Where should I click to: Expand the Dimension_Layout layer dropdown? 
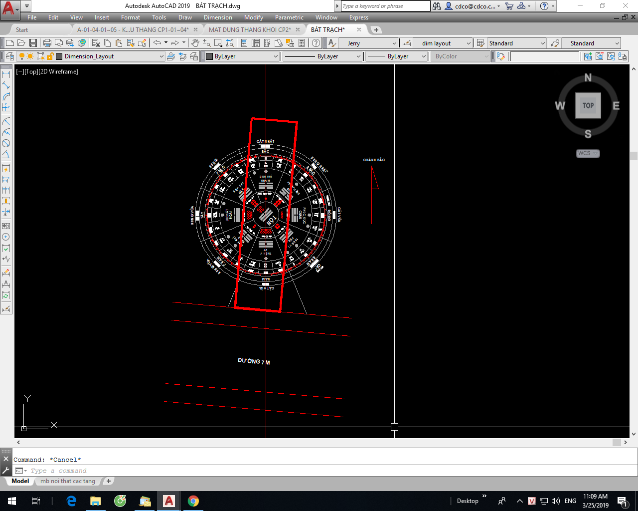[161, 56]
